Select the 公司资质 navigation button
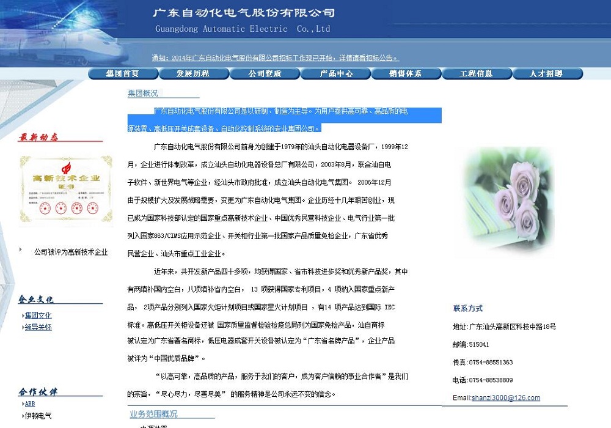 [x=265, y=73]
